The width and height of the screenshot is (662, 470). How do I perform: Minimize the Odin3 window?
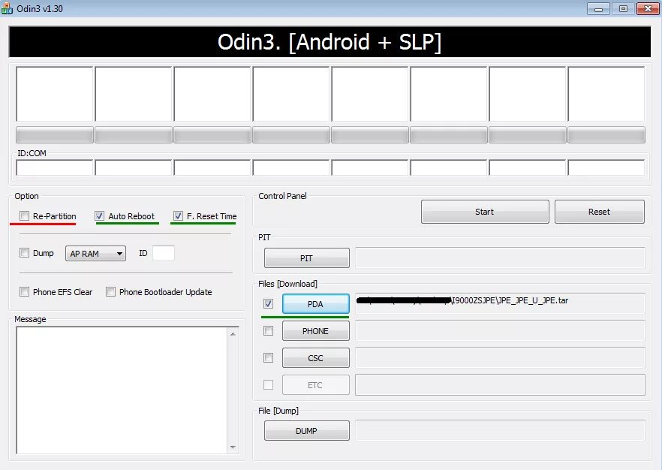pos(598,8)
